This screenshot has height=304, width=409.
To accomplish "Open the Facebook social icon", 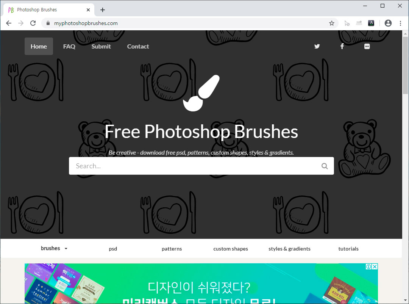I will (x=342, y=46).
